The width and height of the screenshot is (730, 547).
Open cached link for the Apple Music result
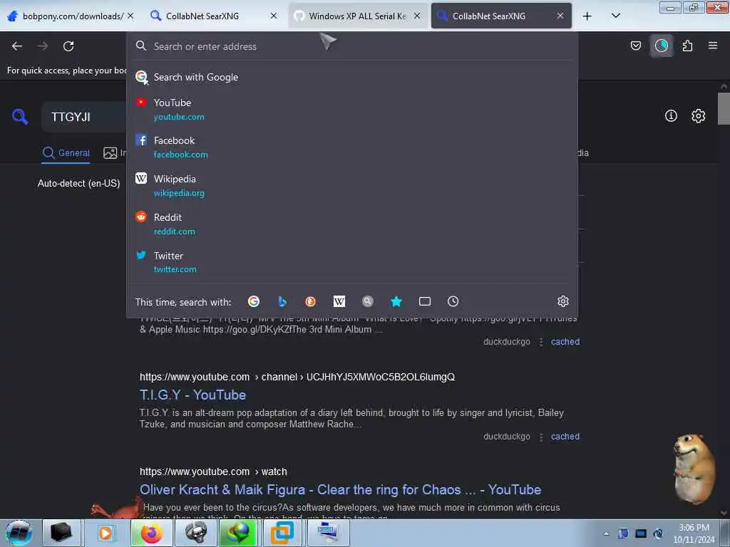(565, 341)
